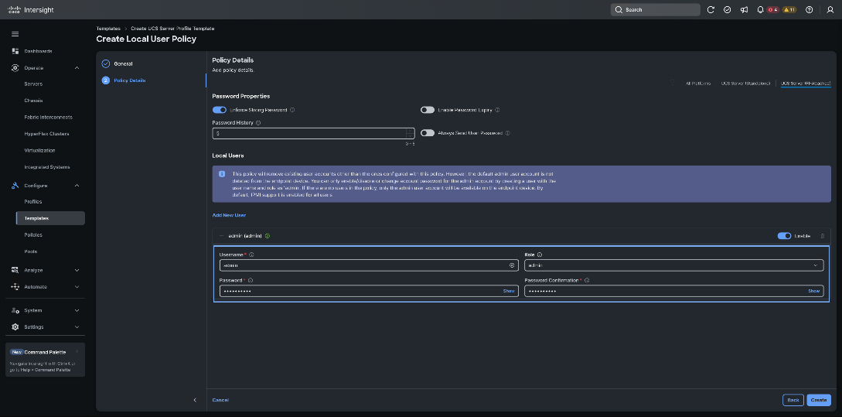This screenshot has width=842, height=417.
Task: Clear the Username field with the X icon
Action: click(512, 265)
